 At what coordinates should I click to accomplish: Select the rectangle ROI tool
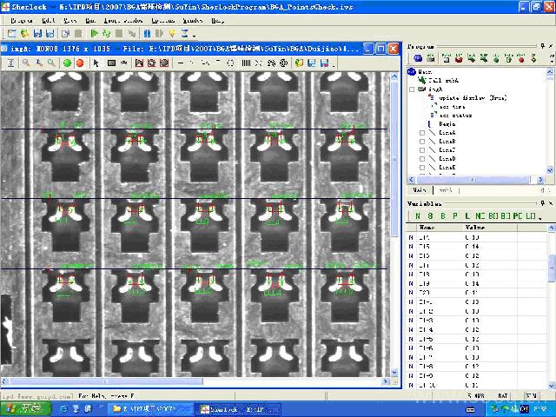(112, 63)
